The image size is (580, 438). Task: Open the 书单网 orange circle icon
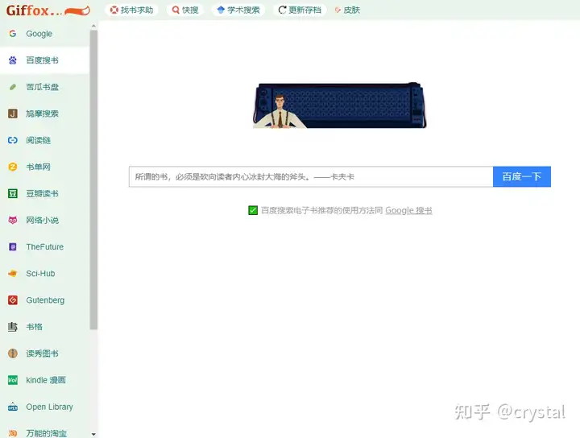point(13,167)
